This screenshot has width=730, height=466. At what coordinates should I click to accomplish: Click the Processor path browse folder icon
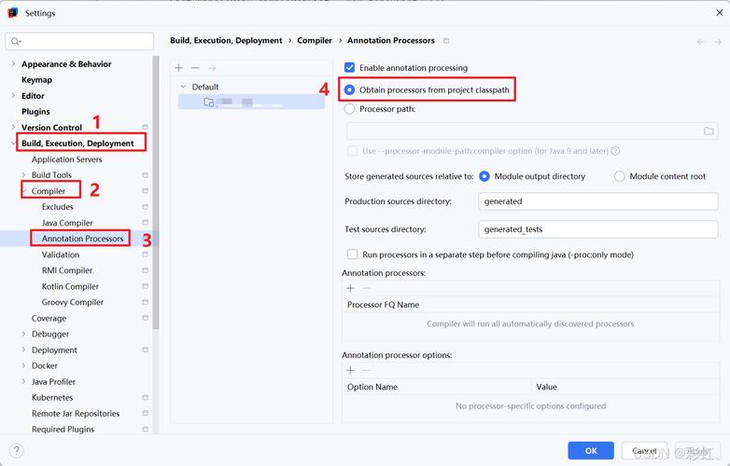[x=709, y=131]
